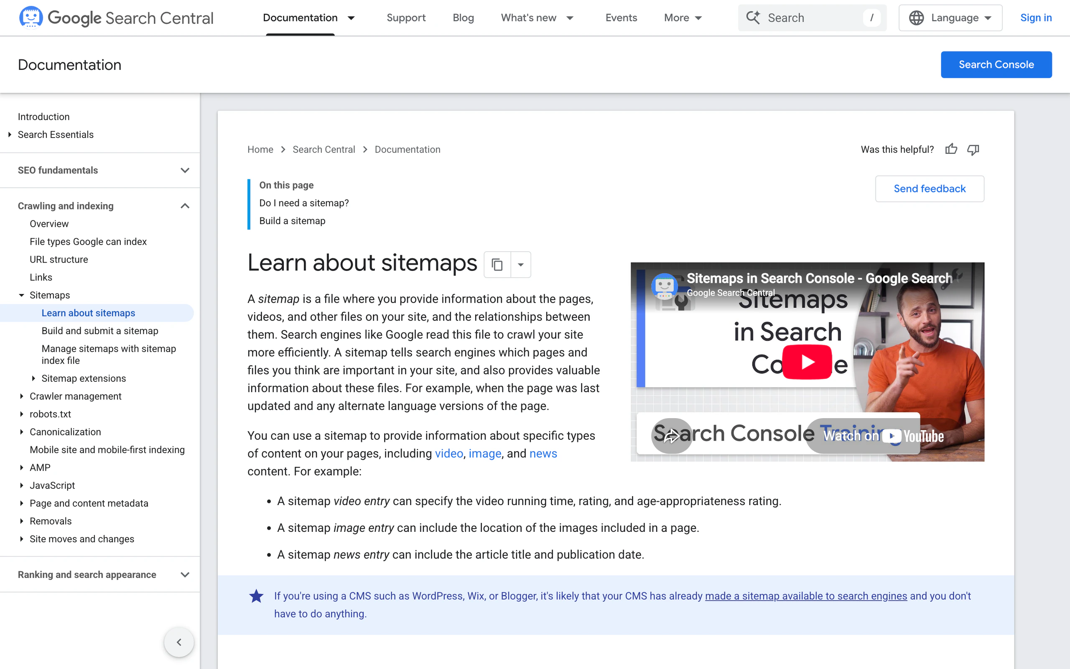Click the Google Search Central robot logo
This screenshot has height=669, width=1070.
(x=31, y=17)
